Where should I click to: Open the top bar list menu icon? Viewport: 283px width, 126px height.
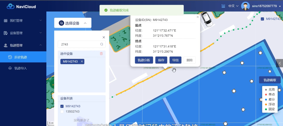[223, 6]
